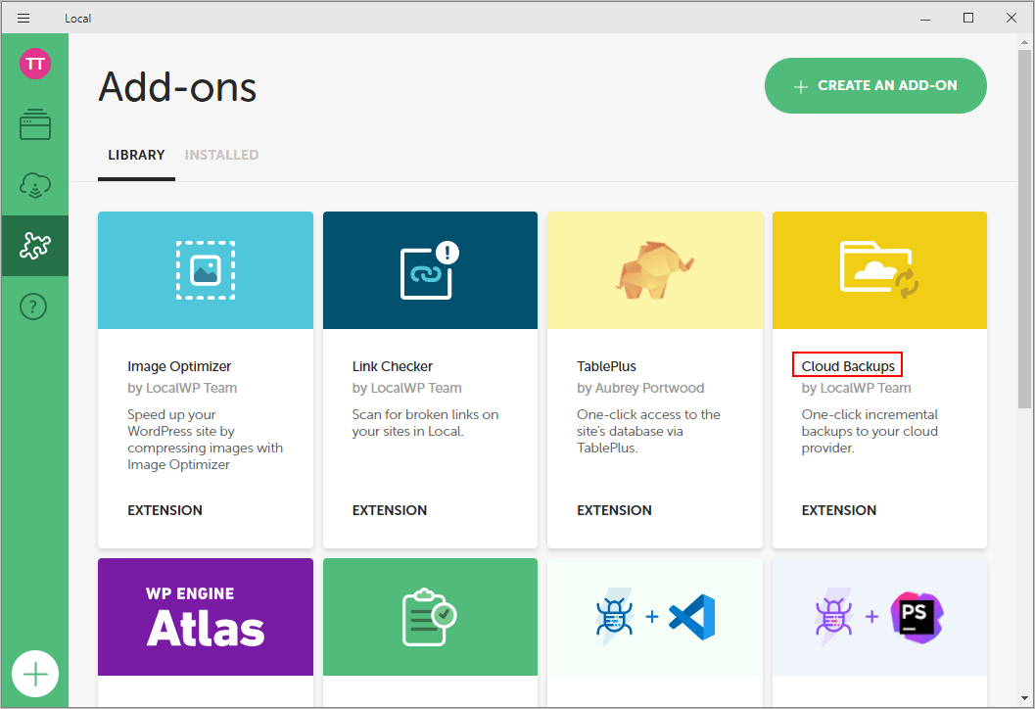The width and height of the screenshot is (1035, 709).
Task: Click the TablePlus title
Action: click(x=607, y=366)
